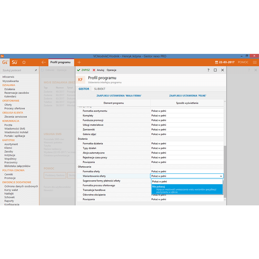259x259 pixels.
Task: Open new tab with plus icon
Action: point(79,62)
